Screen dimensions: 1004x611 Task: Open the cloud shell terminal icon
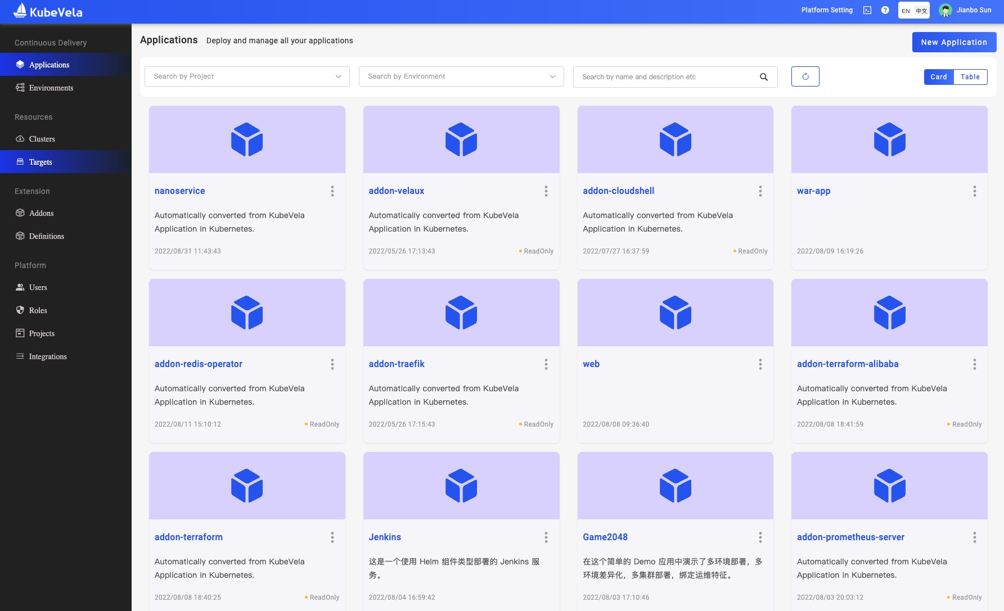pos(867,10)
